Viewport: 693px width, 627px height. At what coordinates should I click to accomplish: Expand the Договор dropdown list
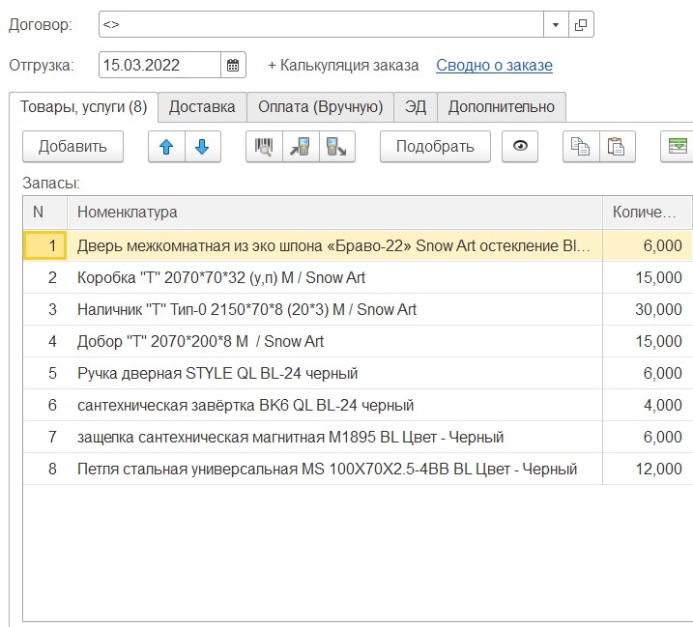(x=557, y=24)
